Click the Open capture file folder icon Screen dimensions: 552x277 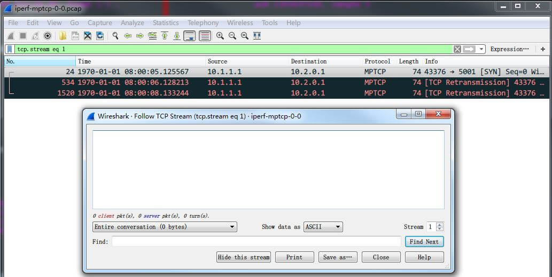tap(63, 36)
